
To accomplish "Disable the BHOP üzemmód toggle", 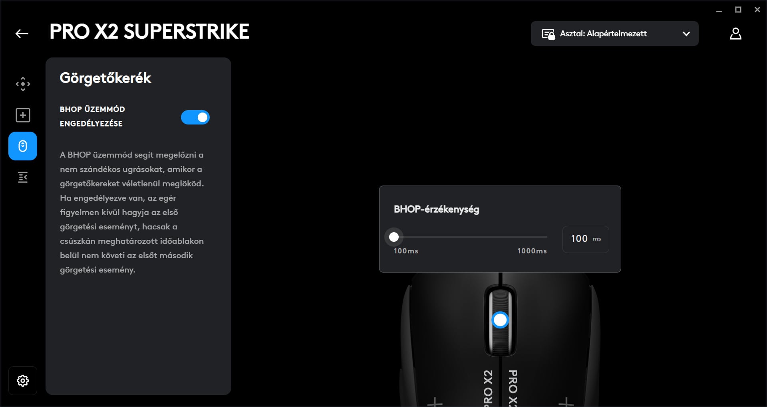I will click(195, 117).
